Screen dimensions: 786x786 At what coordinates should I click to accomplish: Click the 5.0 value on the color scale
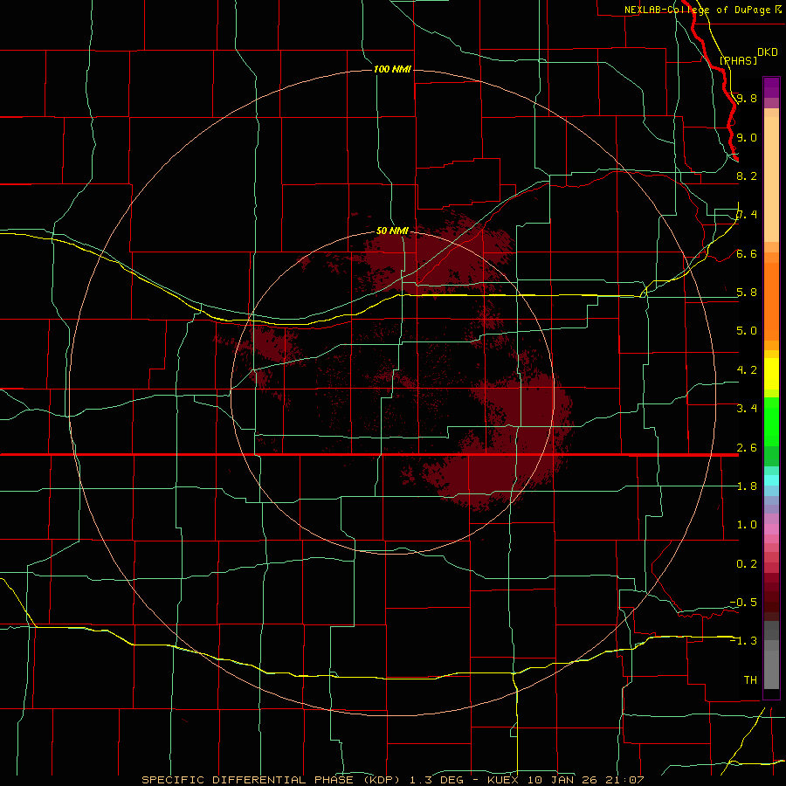(x=747, y=331)
